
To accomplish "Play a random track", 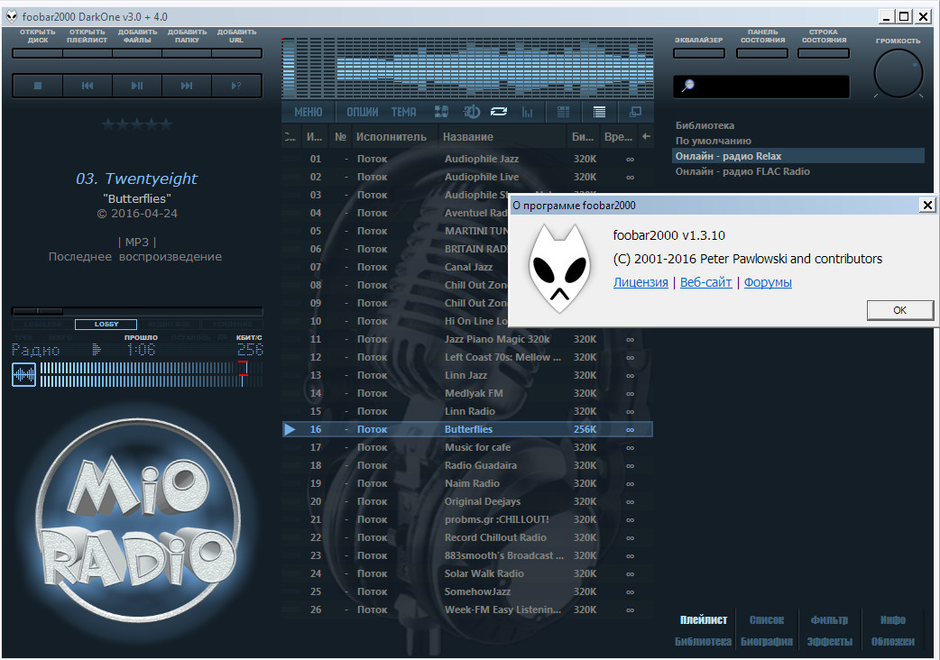I will (x=236, y=86).
